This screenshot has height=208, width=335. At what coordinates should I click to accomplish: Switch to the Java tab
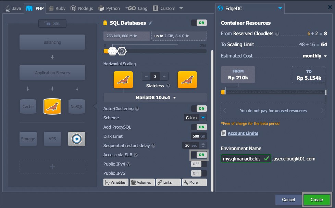13,8
